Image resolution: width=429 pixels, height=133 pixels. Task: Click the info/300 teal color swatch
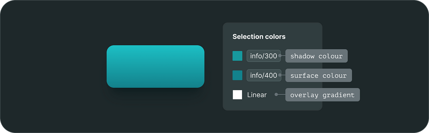(237, 56)
